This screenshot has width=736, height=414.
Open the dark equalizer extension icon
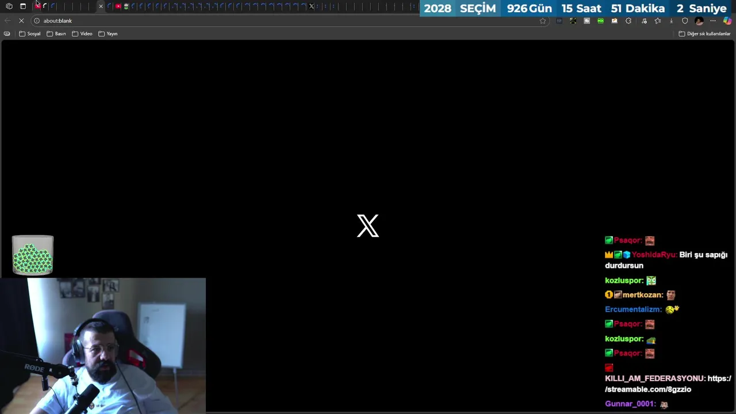[559, 21]
